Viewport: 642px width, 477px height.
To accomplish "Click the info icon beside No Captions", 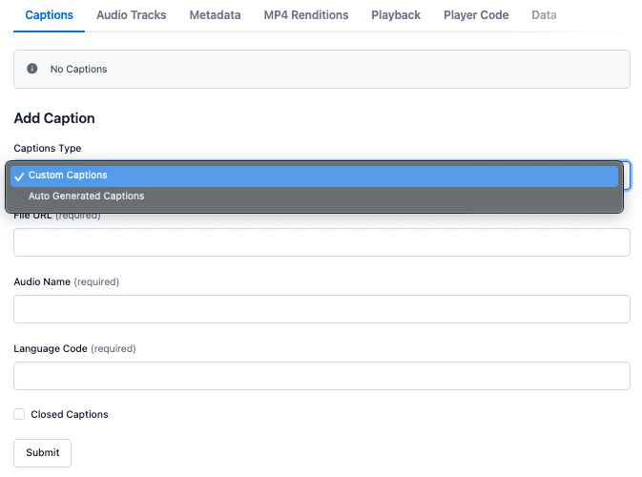I will pyautogui.click(x=32, y=70).
